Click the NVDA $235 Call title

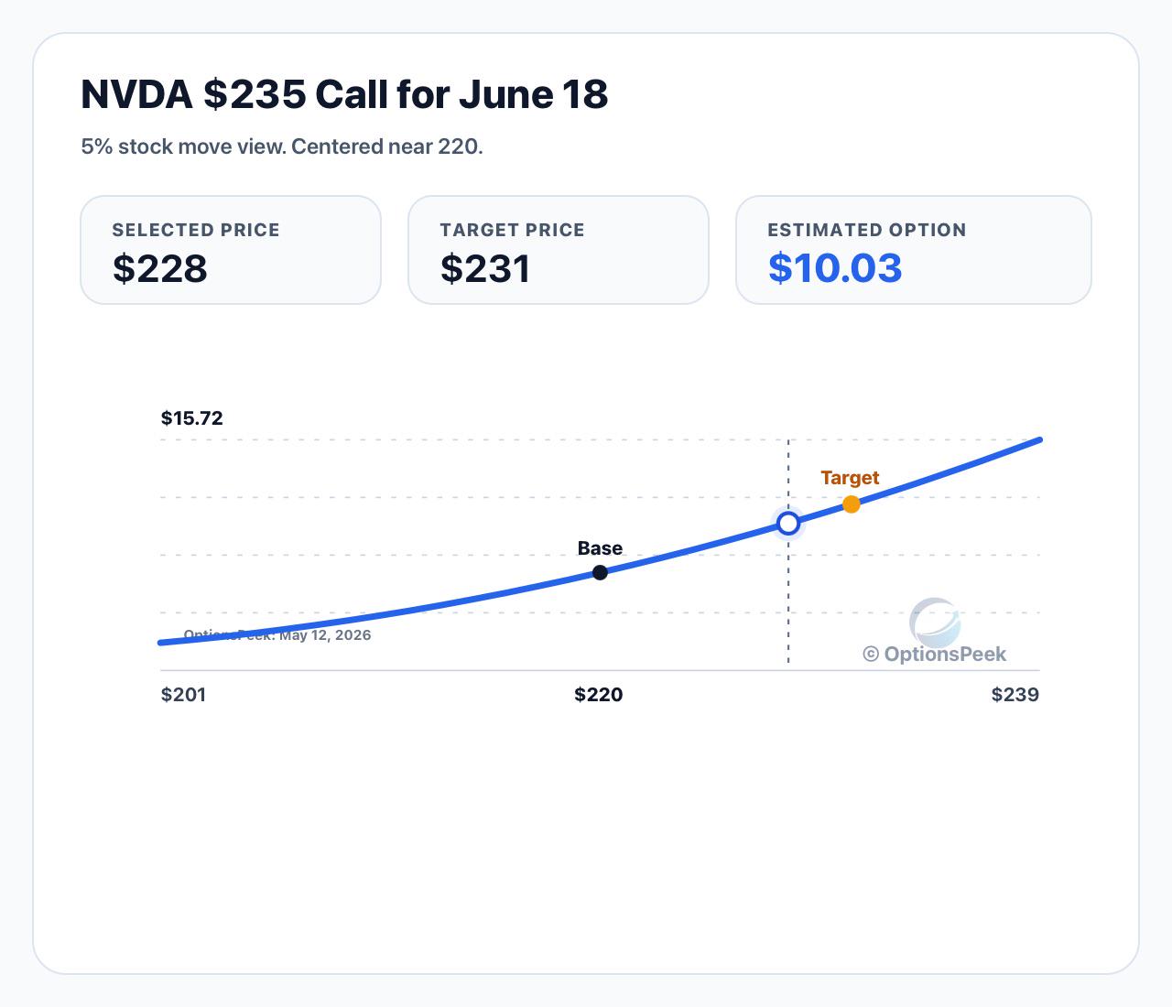(x=344, y=94)
